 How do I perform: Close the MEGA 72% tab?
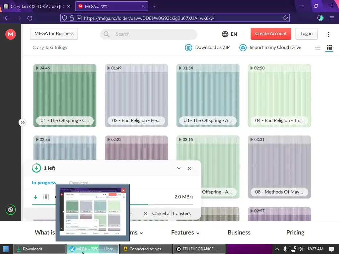[143, 6]
